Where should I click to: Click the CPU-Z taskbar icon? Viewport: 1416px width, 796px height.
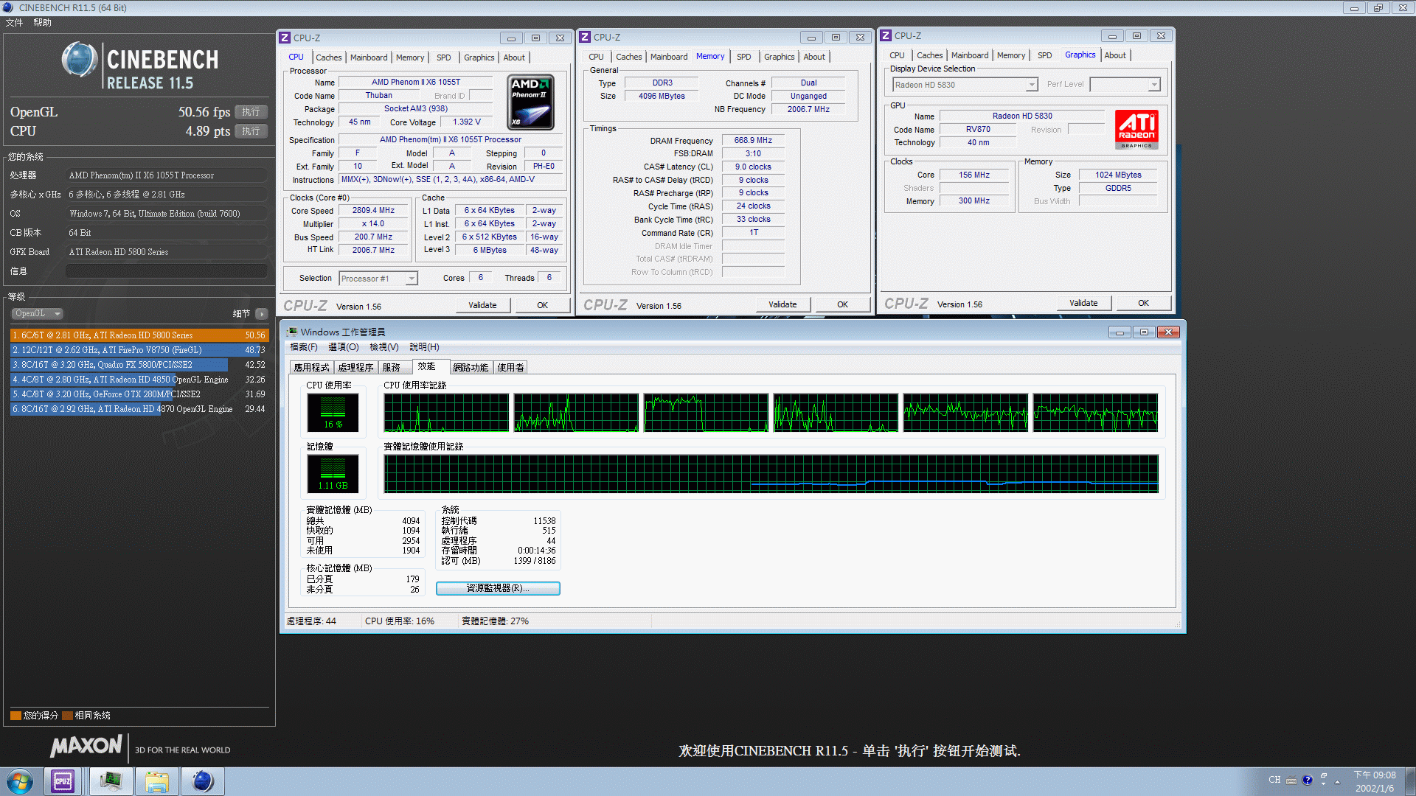click(63, 781)
